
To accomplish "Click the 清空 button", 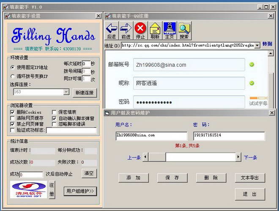I will pos(89,173).
